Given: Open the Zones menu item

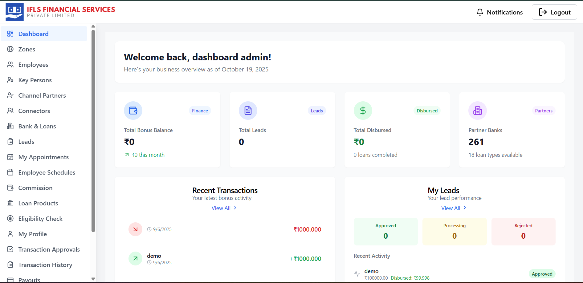Looking at the screenshot, I should tap(26, 49).
